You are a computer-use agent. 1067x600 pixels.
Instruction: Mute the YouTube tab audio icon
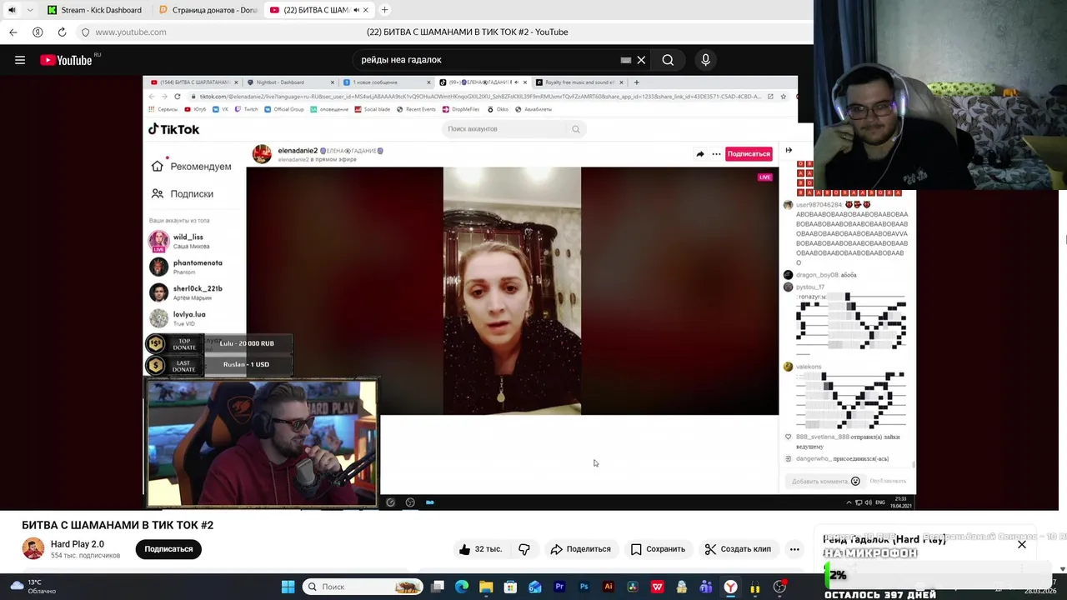357,10
